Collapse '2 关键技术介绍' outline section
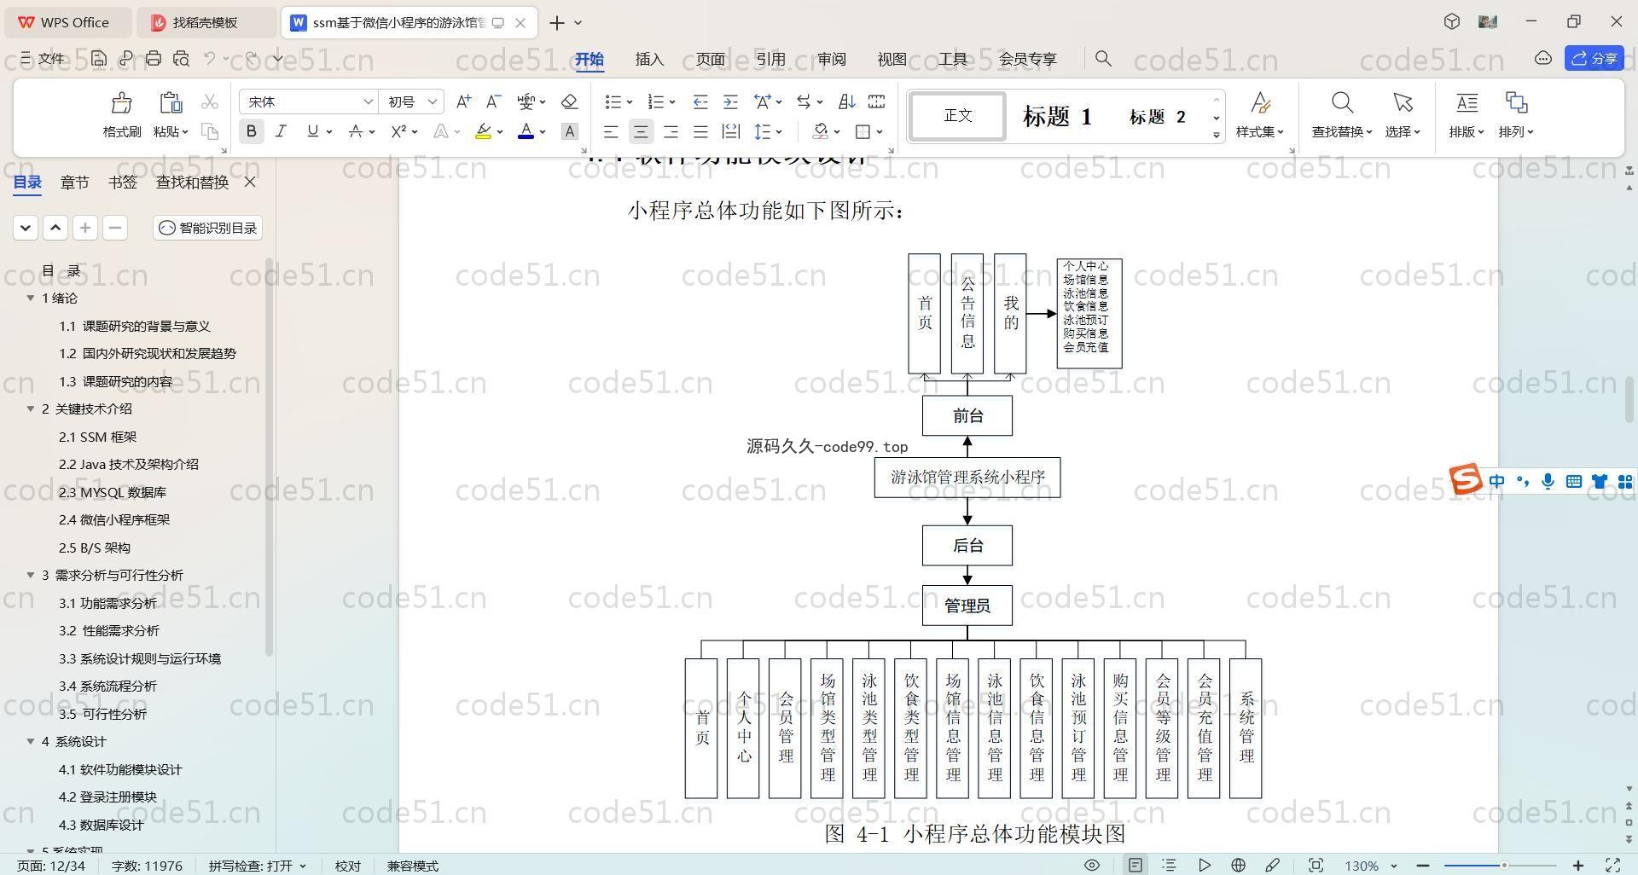The height and width of the screenshot is (875, 1638). pos(31,409)
